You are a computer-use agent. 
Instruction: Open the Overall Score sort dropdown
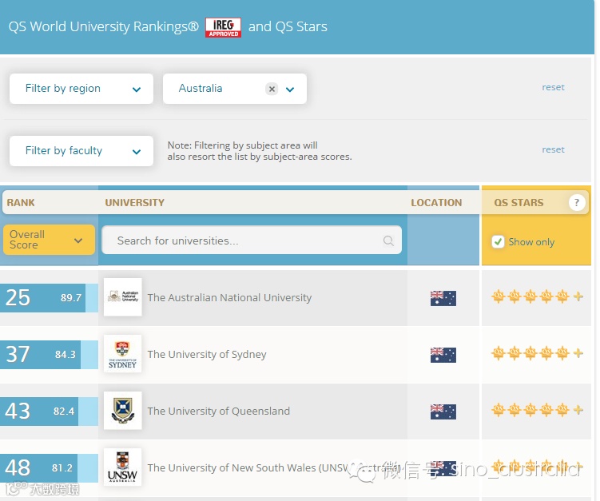[x=49, y=240]
